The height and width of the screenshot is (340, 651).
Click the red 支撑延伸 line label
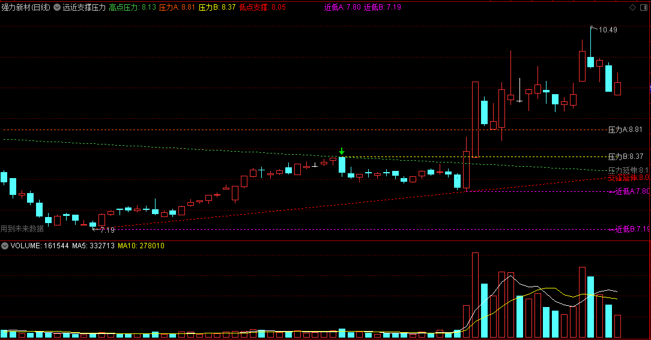click(x=628, y=178)
